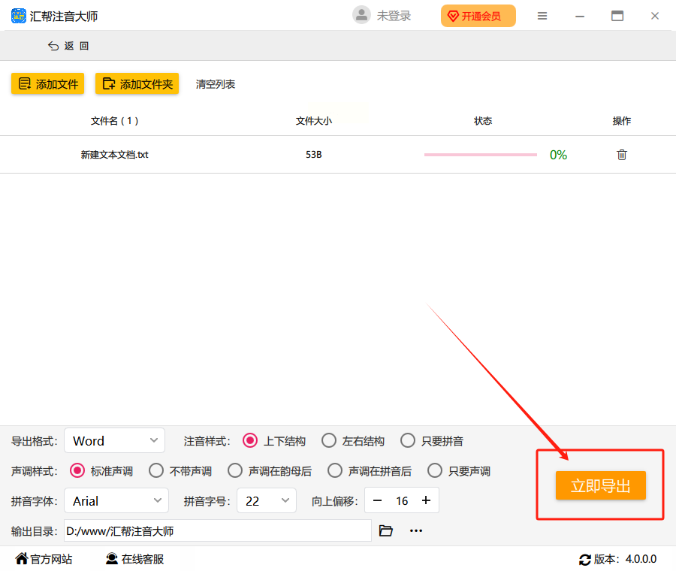Open the output folder icon
This screenshot has width=676, height=571.
(x=386, y=530)
